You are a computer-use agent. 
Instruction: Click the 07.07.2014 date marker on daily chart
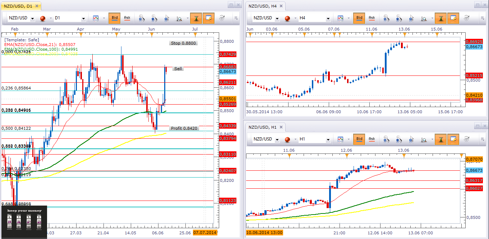(205, 232)
